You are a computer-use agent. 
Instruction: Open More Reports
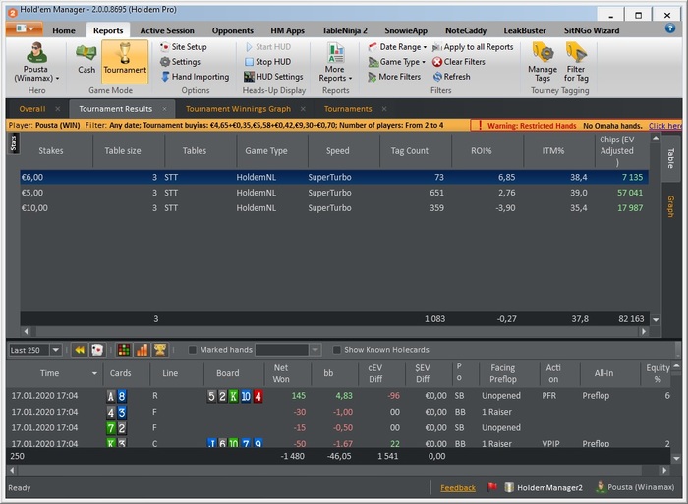[x=335, y=62]
